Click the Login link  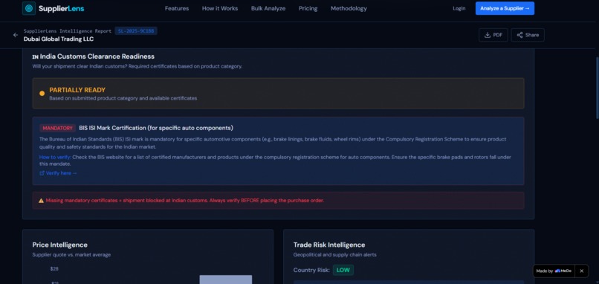coord(459,8)
